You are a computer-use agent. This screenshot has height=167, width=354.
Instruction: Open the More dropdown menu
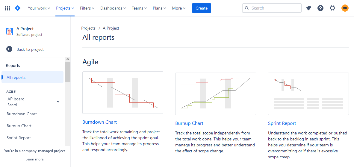179,8
